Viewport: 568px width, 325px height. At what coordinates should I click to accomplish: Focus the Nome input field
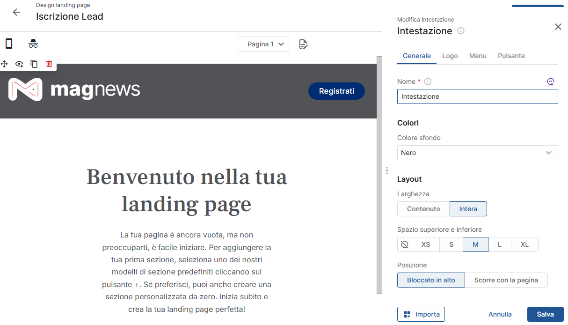click(x=477, y=96)
